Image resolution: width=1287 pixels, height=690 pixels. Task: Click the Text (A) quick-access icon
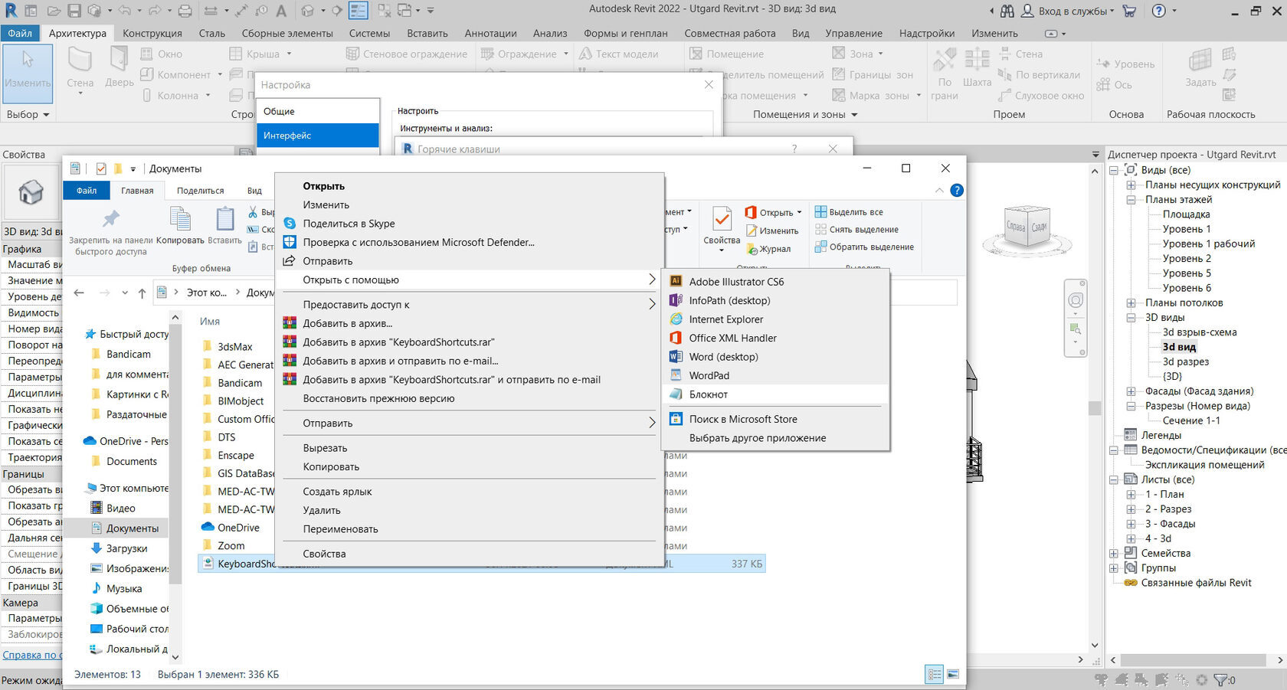[x=281, y=11]
